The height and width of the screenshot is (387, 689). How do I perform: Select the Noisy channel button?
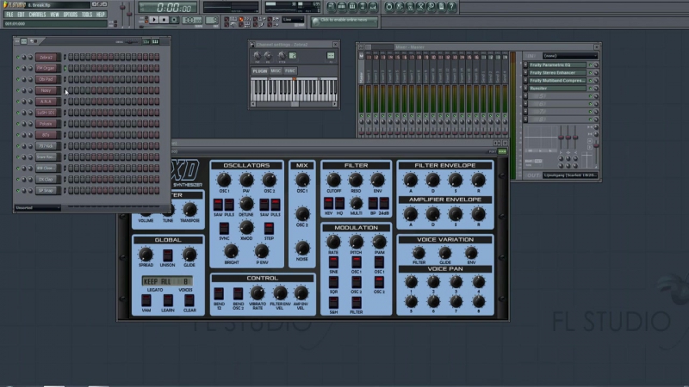(x=47, y=90)
